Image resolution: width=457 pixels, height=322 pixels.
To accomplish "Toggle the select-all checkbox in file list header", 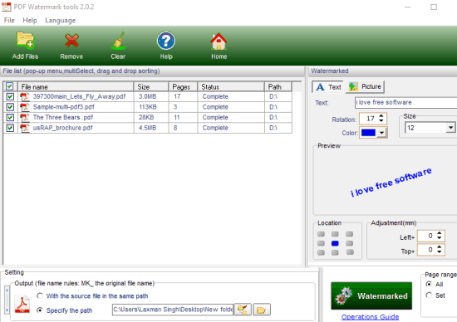I will pyautogui.click(x=10, y=86).
